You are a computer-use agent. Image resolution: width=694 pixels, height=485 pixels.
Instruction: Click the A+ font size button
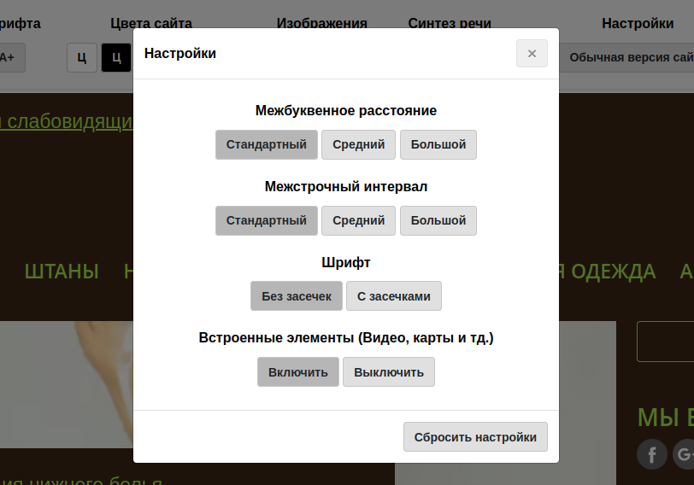click(9, 58)
